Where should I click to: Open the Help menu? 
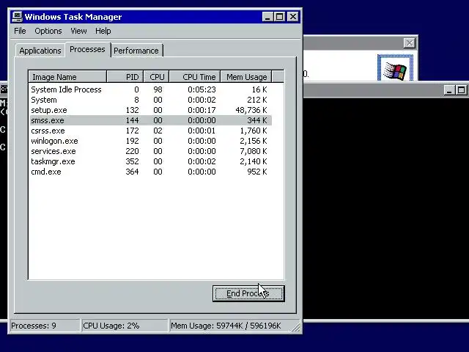[x=103, y=31]
